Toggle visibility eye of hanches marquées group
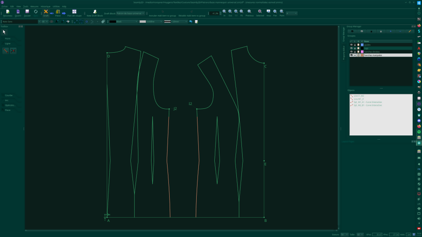 (351, 55)
